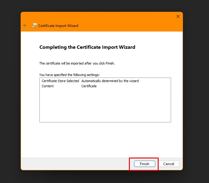This screenshot has width=209, height=183.
Task: Click blank white space below the settings list
Action: pyautogui.click(x=105, y=139)
